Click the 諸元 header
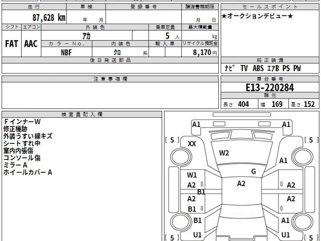The width and height of the screenshot is (321, 241). pos(270,96)
